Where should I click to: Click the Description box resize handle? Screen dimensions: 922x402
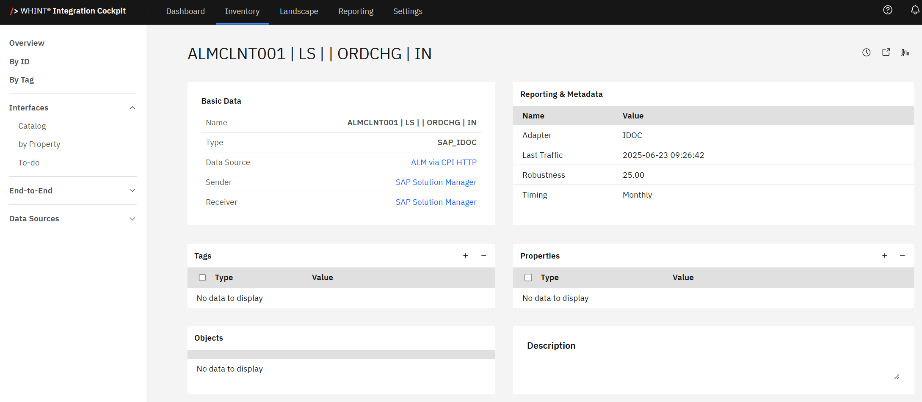pyautogui.click(x=897, y=377)
